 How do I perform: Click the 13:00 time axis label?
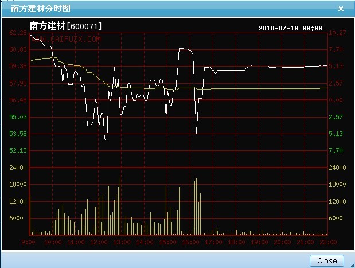[122, 242]
